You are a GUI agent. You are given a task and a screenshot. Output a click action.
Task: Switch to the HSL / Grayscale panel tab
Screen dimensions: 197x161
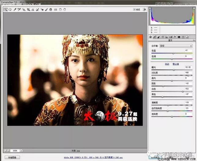tap(163, 37)
